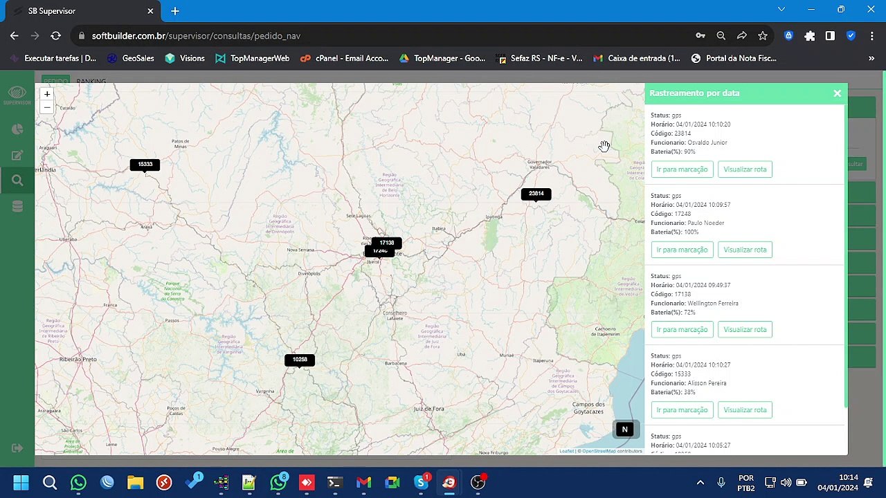Click the N compass marker on map
This screenshot has width=886, height=498.
pos(624,430)
